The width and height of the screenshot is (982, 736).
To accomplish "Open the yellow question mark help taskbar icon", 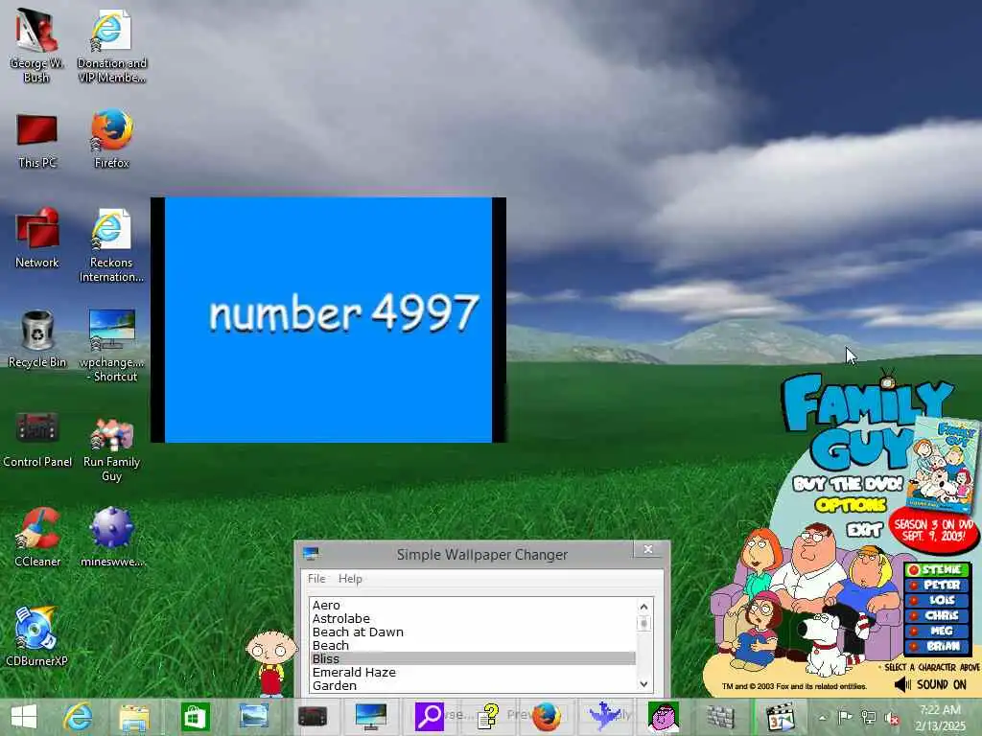I will pos(488,717).
